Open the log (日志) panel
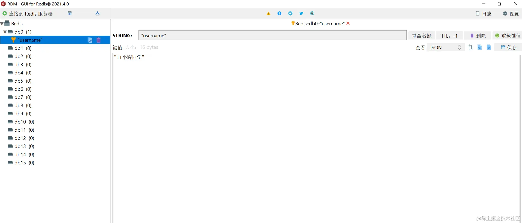This screenshot has height=223, width=522. click(484, 14)
